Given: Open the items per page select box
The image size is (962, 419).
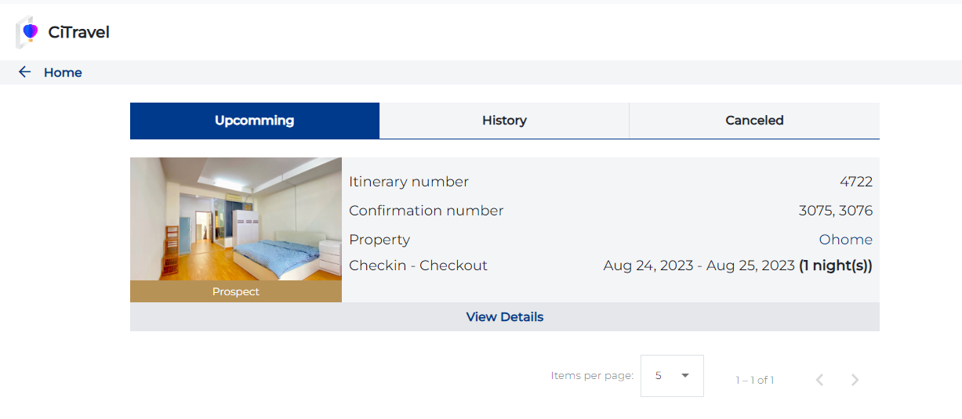Looking at the screenshot, I should (672, 376).
